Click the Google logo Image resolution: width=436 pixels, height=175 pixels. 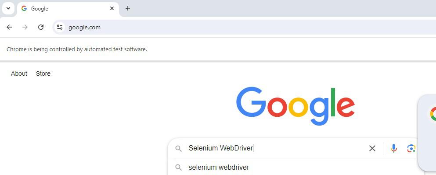coord(295,105)
